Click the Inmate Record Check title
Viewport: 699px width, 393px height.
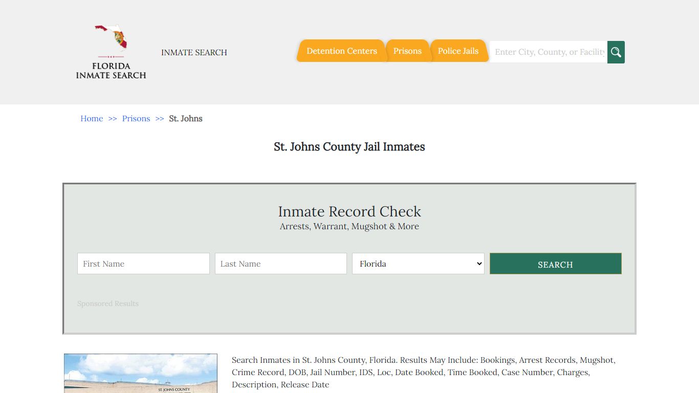pyautogui.click(x=349, y=211)
